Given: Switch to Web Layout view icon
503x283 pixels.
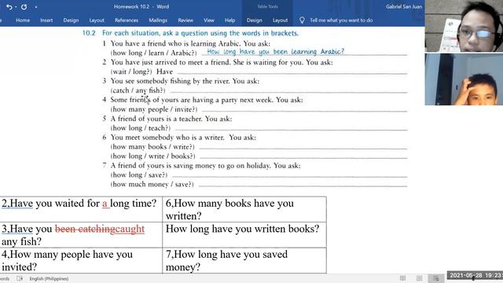Looking at the screenshot, I should coord(436,278).
